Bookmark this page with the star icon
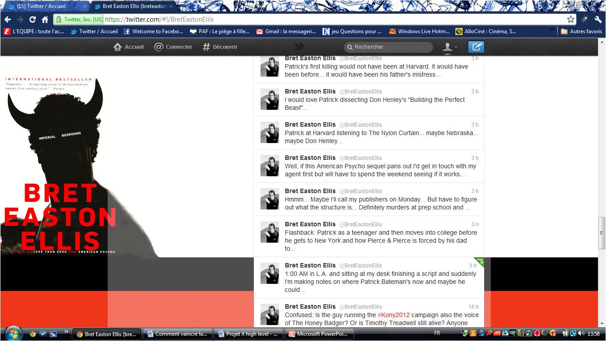606x341 pixels. click(571, 19)
